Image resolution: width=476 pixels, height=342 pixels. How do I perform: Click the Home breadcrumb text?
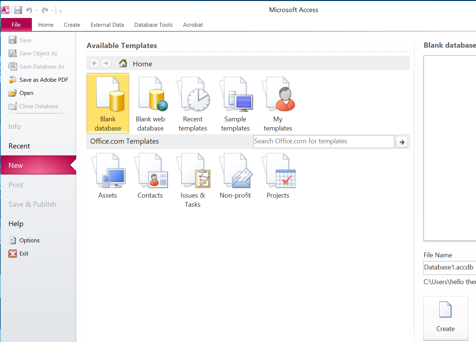[x=142, y=64]
